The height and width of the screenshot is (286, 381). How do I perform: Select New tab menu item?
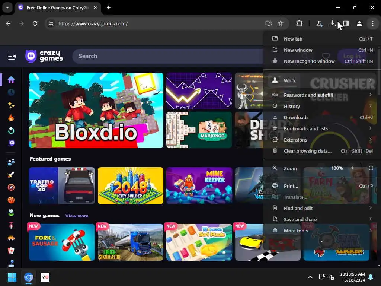pos(322,39)
